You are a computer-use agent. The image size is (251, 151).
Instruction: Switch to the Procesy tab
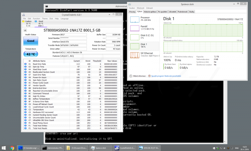(132, 12)
